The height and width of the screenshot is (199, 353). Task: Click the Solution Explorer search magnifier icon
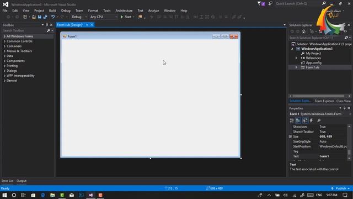[x=346, y=38]
